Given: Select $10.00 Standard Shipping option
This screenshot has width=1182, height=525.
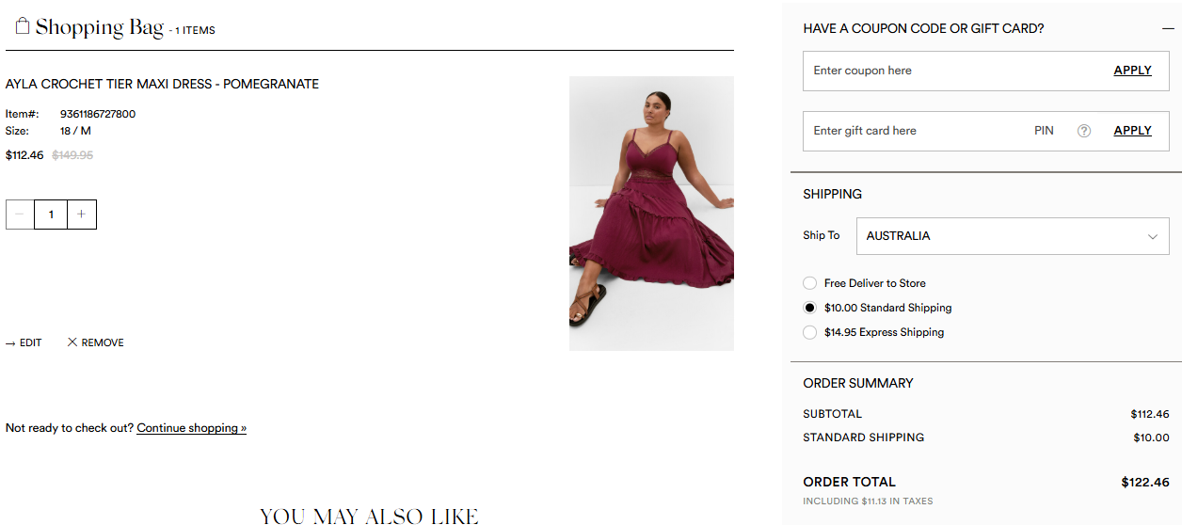Looking at the screenshot, I should 809,308.
